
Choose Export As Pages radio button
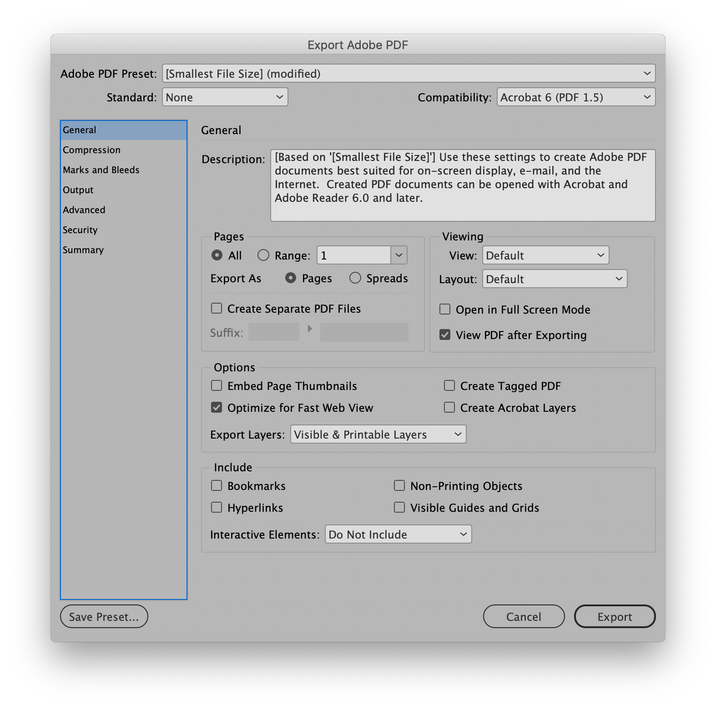point(291,278)
